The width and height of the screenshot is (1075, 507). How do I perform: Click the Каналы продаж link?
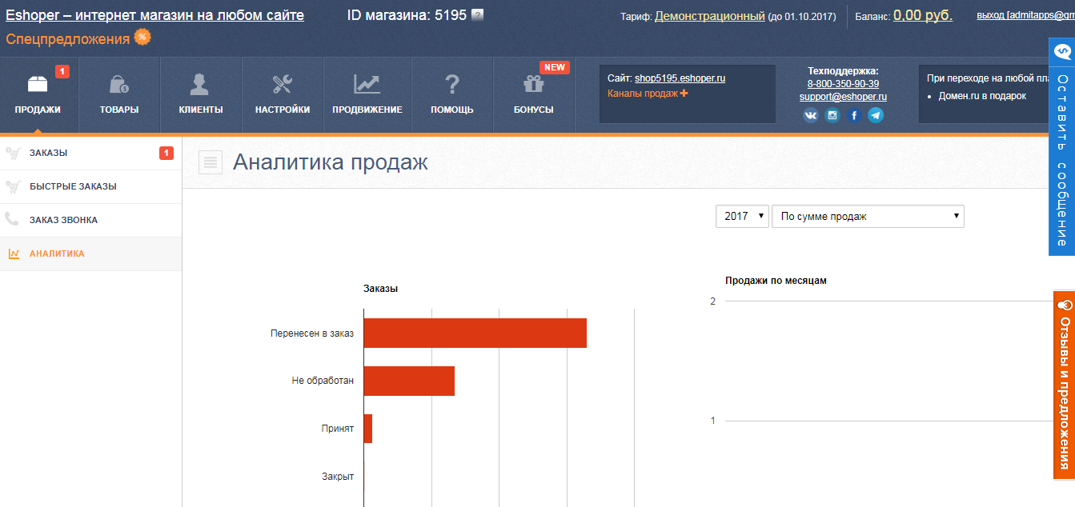[x=642, y=94]
